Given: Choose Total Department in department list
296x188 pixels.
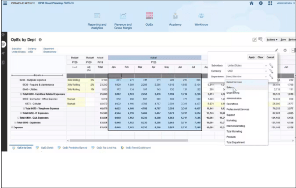Looking at the screenshot, I should [247, 142].
